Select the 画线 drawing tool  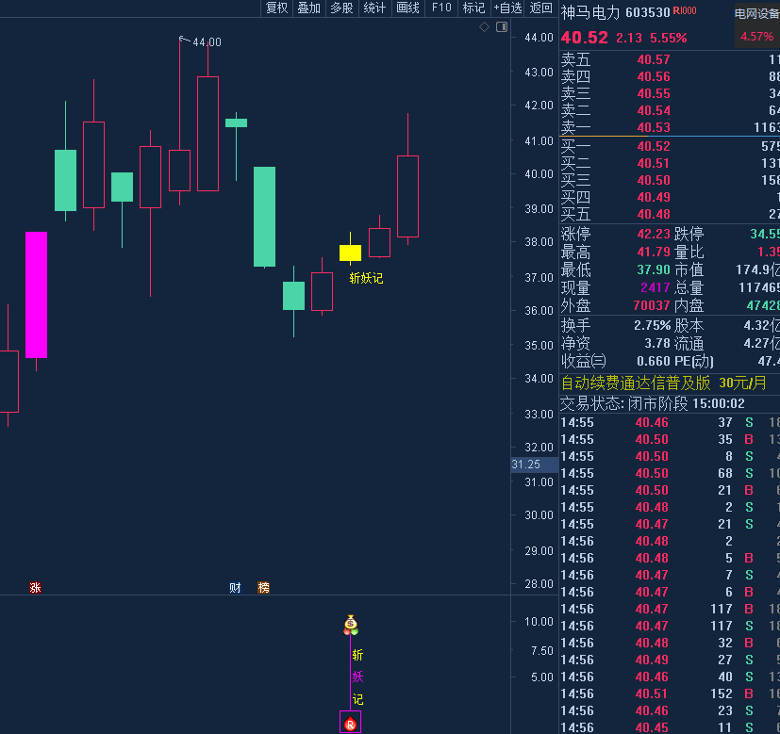point(407,8)
